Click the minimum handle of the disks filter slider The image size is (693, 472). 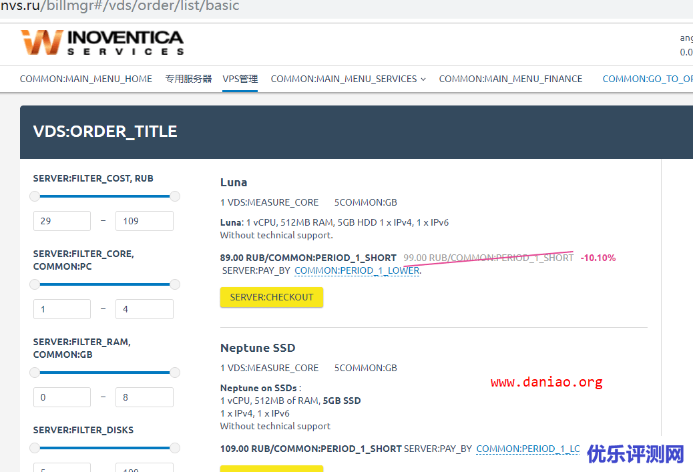[35, 448]
